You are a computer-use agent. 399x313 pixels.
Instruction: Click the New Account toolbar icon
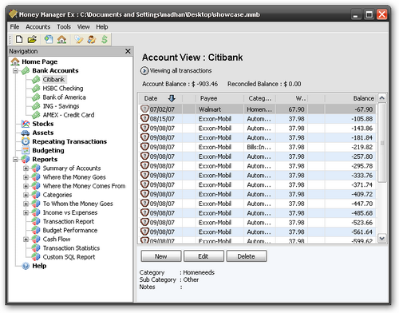tap(49, 39)
